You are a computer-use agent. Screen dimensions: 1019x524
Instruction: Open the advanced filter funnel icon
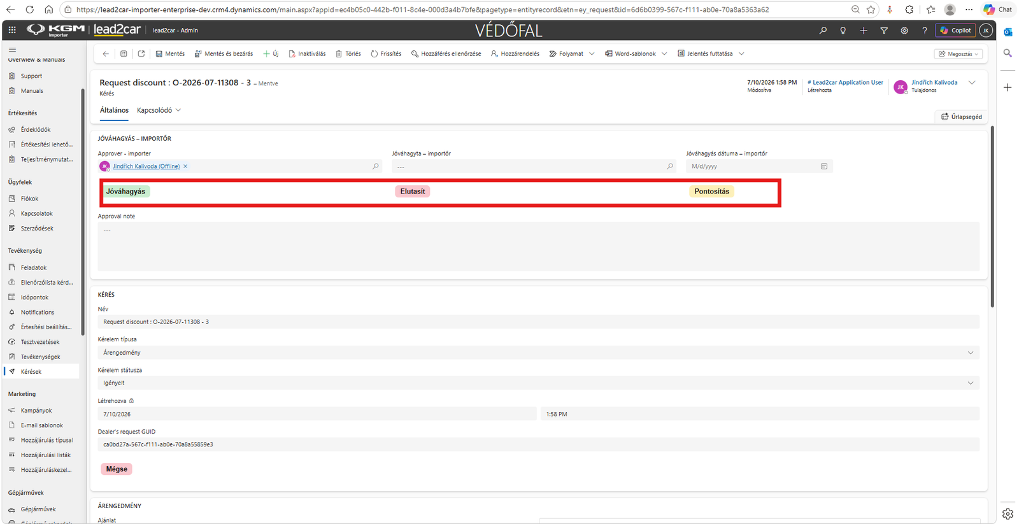tap(884, 31)
